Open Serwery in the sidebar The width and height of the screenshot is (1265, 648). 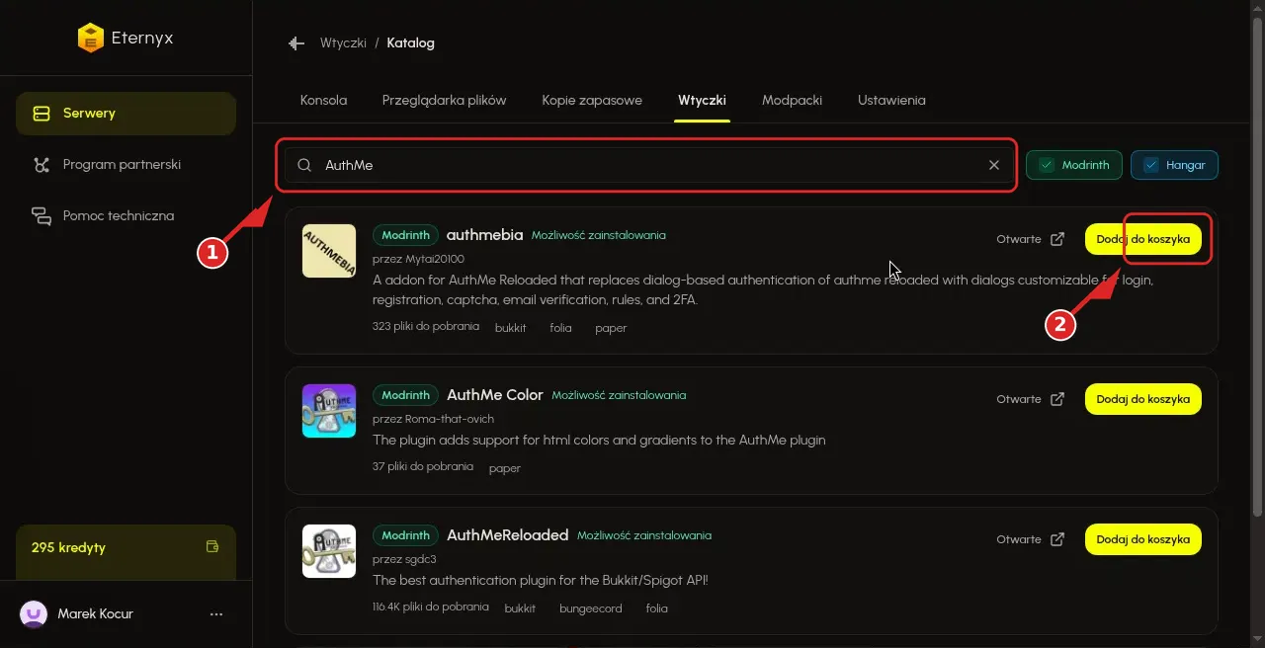126,114
